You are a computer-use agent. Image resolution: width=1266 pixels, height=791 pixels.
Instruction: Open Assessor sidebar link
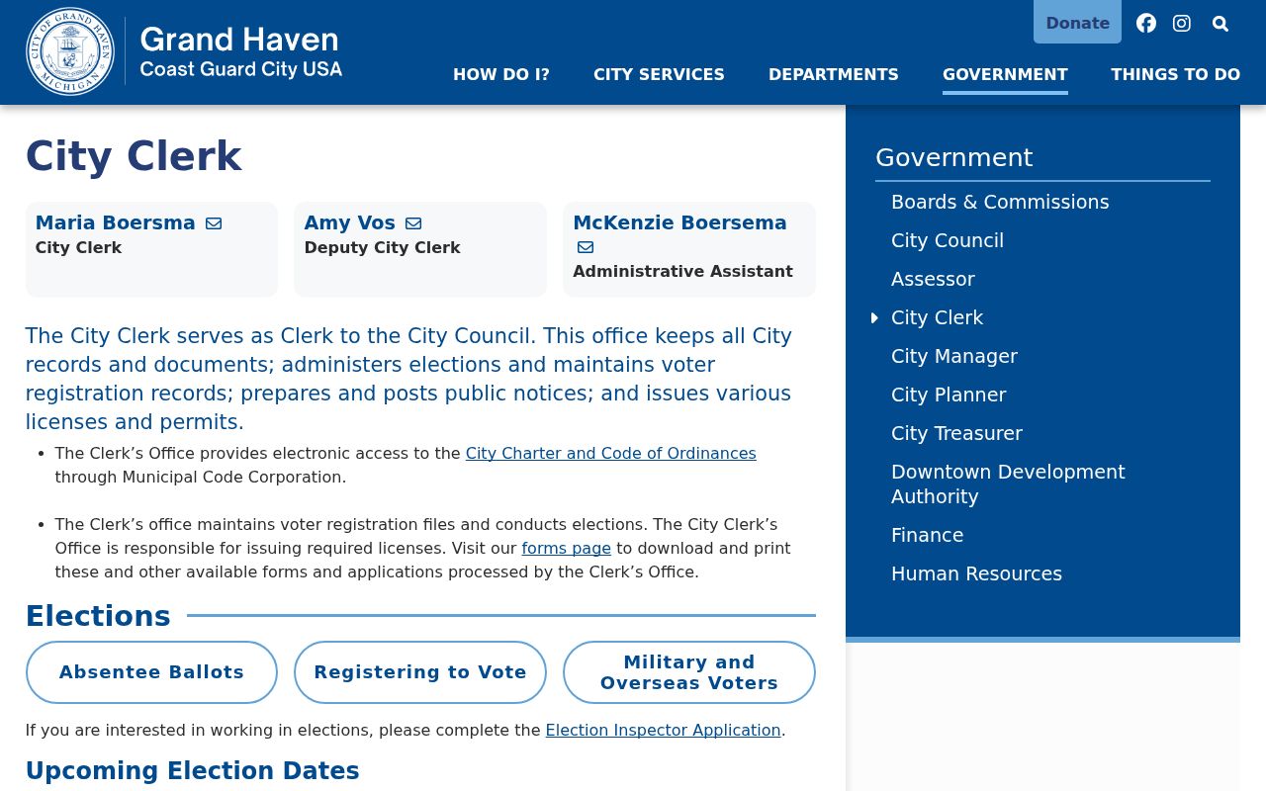(933, 279)
